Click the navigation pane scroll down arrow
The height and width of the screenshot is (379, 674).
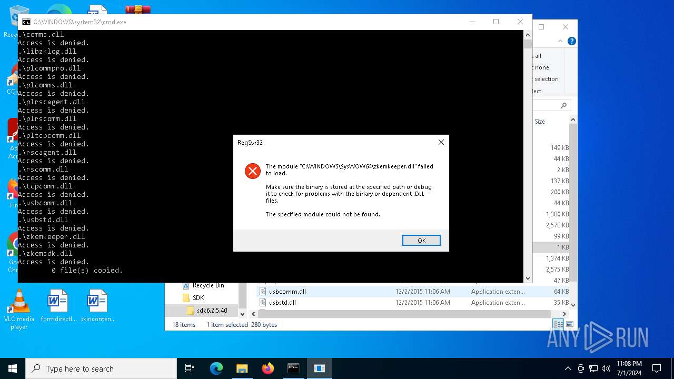243,313
